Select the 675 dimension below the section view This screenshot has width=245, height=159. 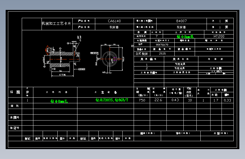coord(62,75)
